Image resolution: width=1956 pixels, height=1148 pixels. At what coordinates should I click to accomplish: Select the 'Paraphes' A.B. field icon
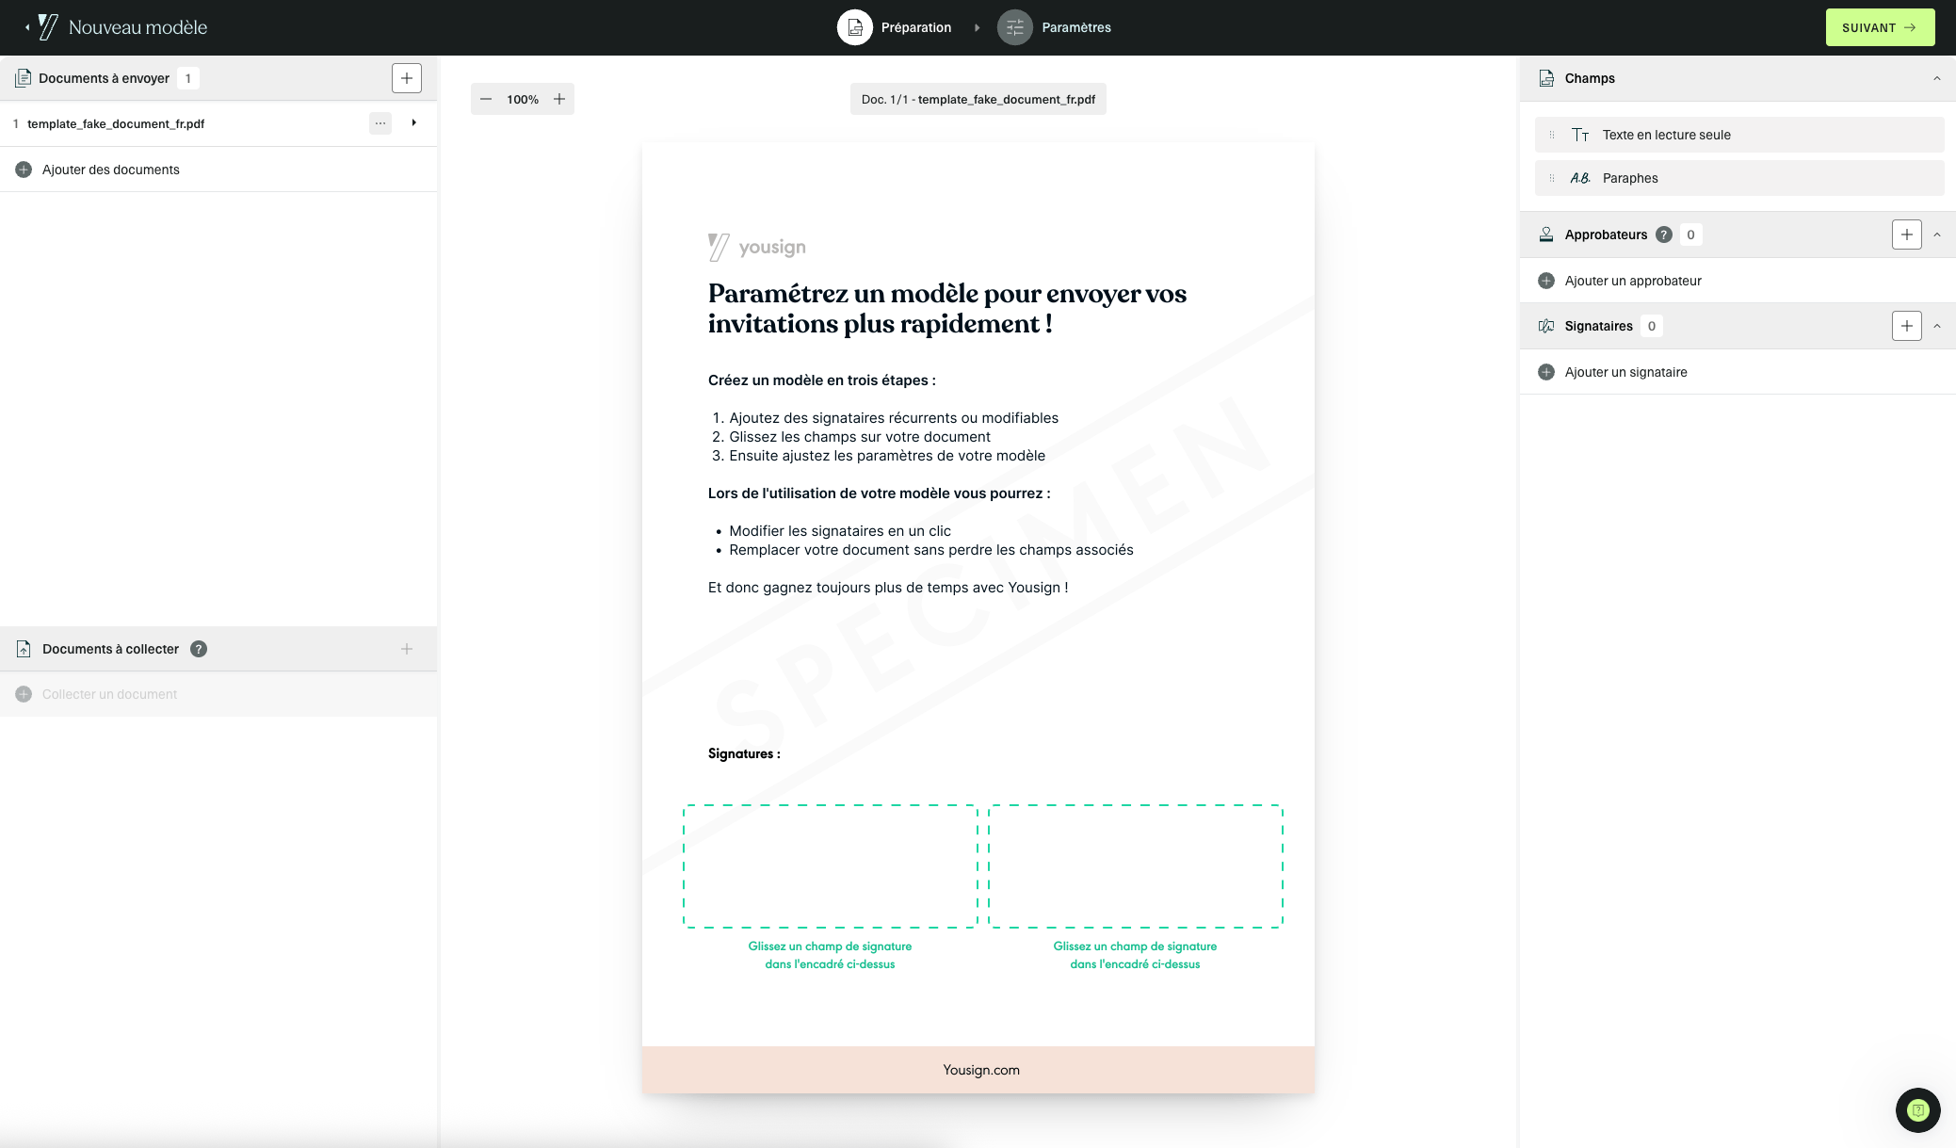coord(1580,177)
